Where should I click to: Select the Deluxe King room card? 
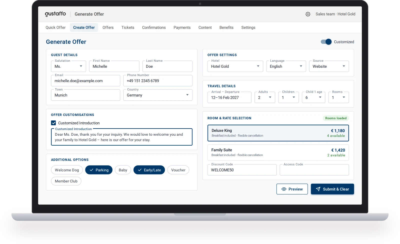[x=278, y=133]
